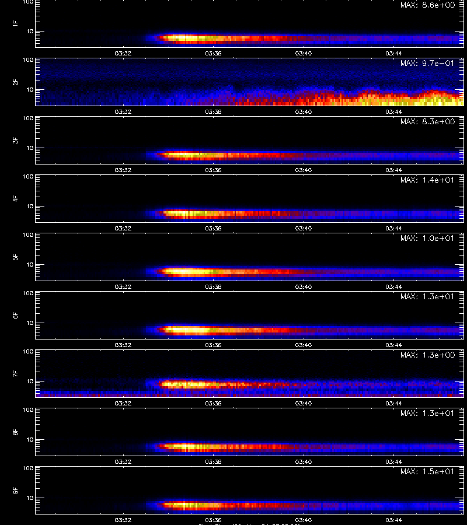Viewport: 467px width, 525px height.
Task: Click the bright burst in the 5F spectrogram
Action: [x=187, y=271]
